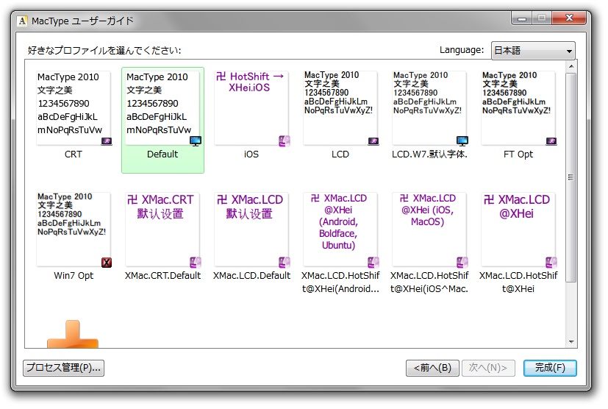Click the 完成(F) finish button
This screenshot has height=409, width=608.
click(550, 368)
